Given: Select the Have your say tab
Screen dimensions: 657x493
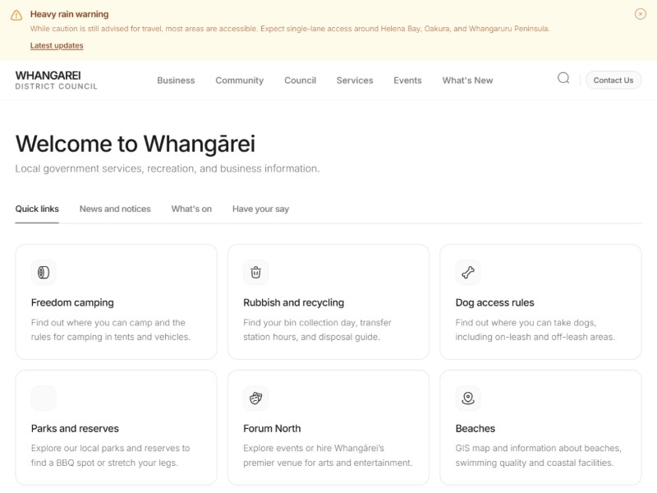Looking at the screenshot, I should pos(260,209).
